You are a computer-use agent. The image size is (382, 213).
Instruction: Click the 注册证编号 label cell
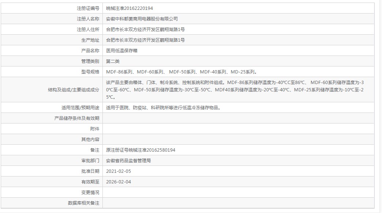point(52,8)
